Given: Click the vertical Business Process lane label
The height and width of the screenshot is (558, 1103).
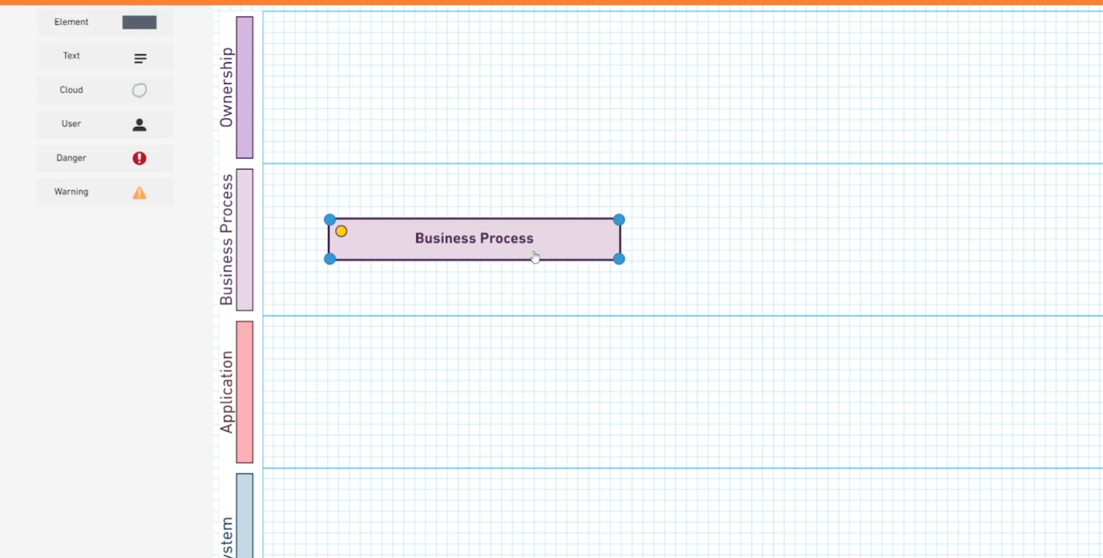Looking at the screenshot, I should (x=227, y=240).
